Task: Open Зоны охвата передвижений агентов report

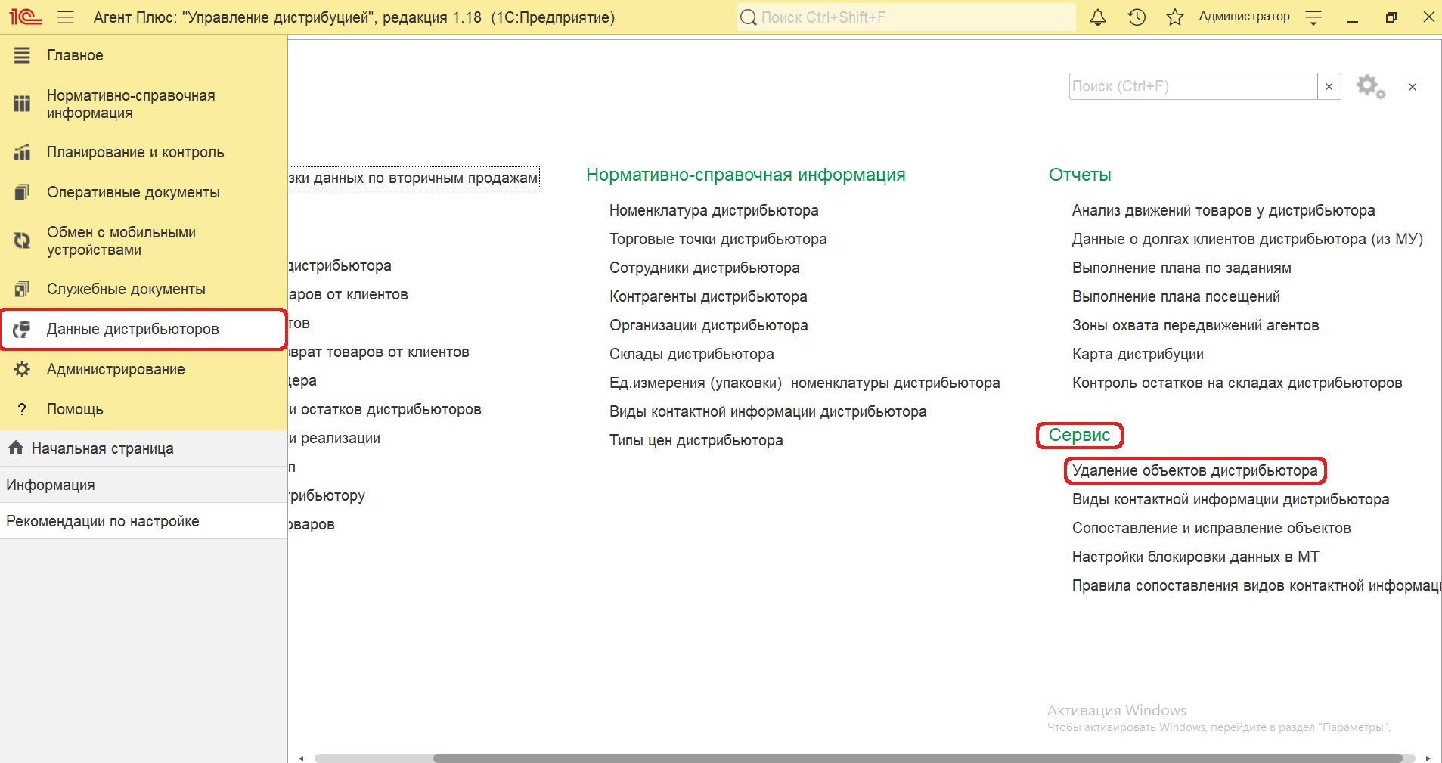Action: (x=1195, y=325)
